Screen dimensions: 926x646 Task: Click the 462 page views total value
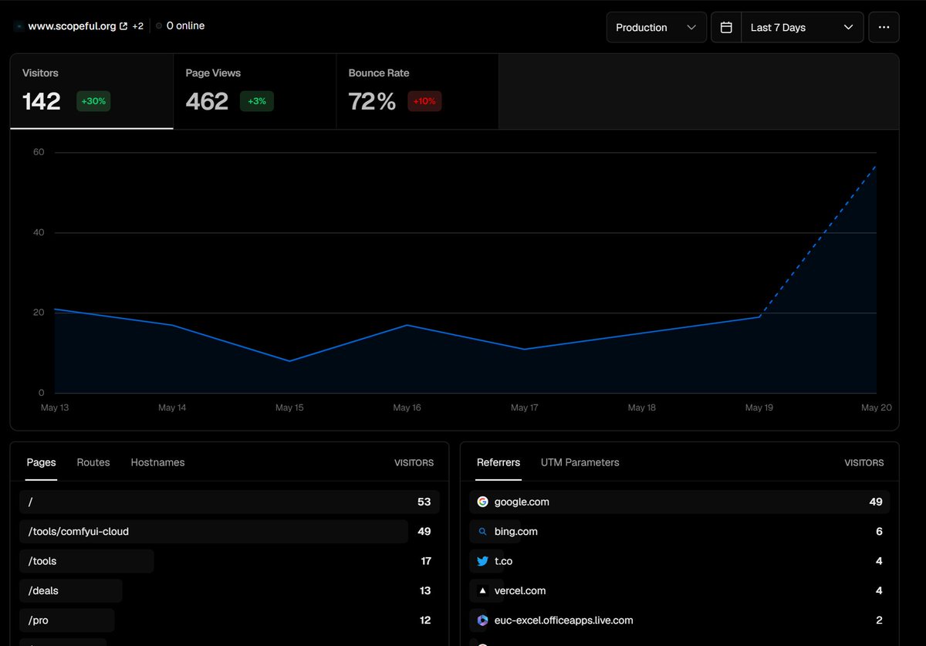[207, 101]
